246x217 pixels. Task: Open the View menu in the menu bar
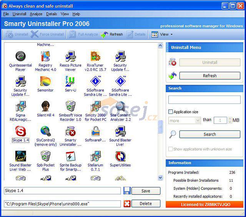click(x=65, y=14)
